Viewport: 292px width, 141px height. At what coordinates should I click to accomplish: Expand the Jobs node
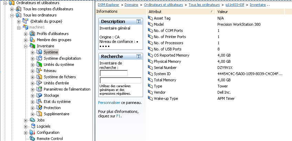click(25, 120)
